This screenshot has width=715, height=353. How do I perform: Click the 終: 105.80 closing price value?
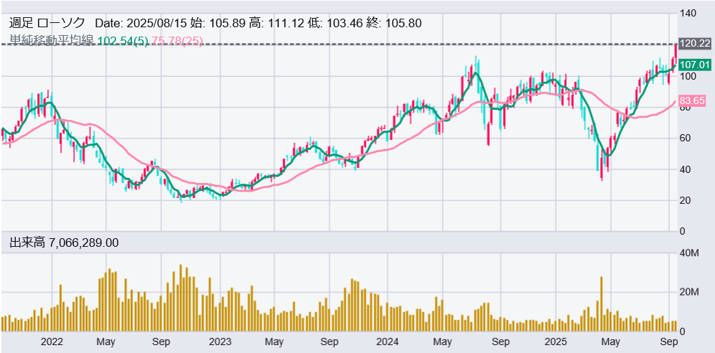click(394, 23)
